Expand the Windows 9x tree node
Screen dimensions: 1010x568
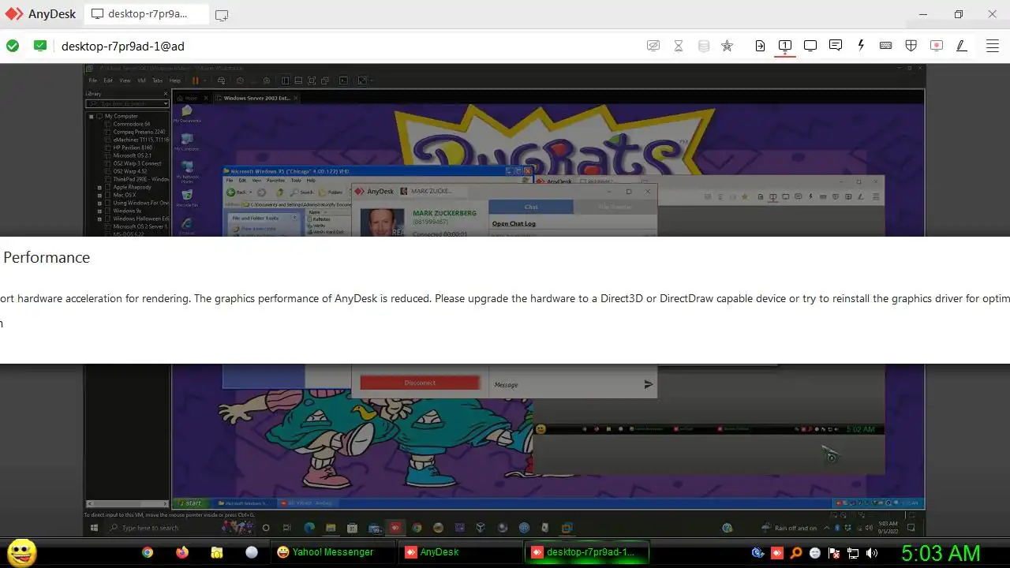(99, 211)
